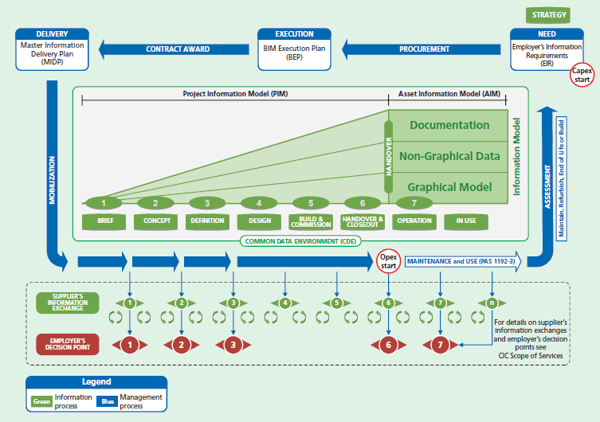This screenshot has height=422, width=600.
Task: Click the red Employer's Decision Point 1 marker
Action: (130, 345)
